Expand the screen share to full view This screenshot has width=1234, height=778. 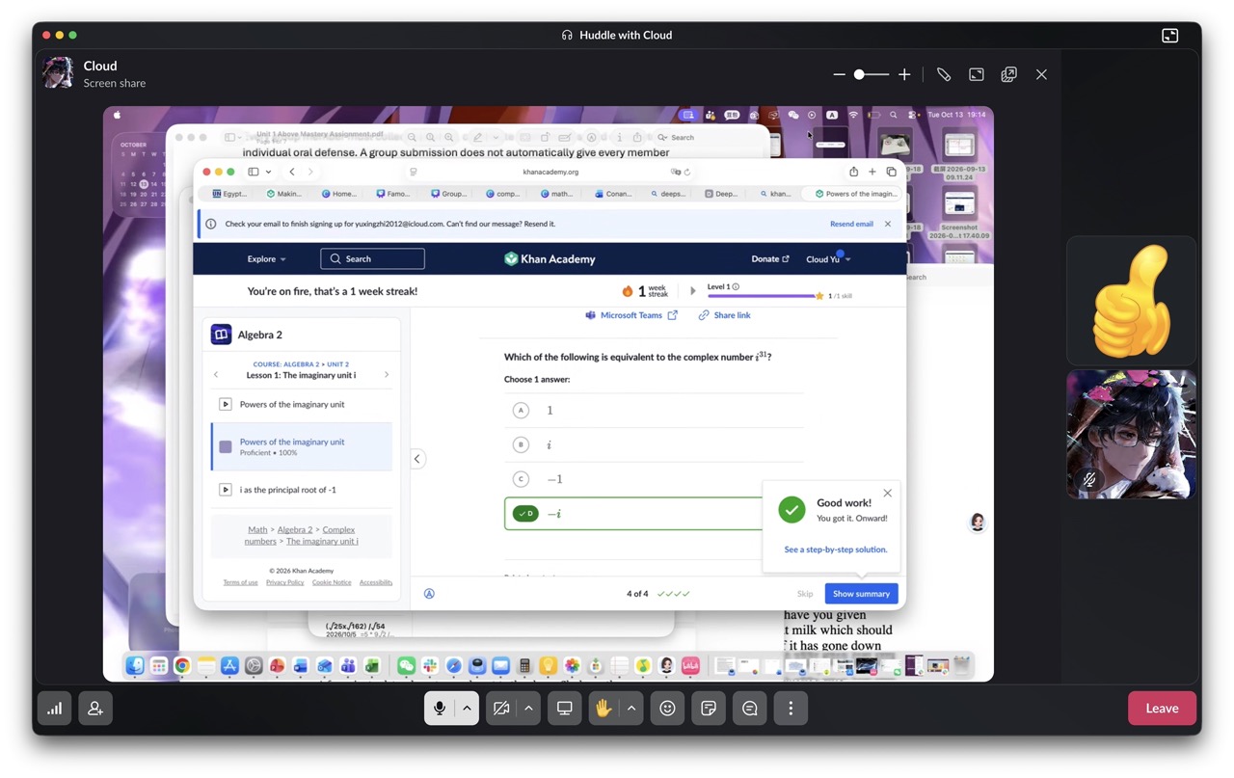977,74
